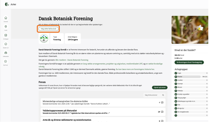Click Opret nyt emne button
The image size is (211, 122).
pos(160,88)
